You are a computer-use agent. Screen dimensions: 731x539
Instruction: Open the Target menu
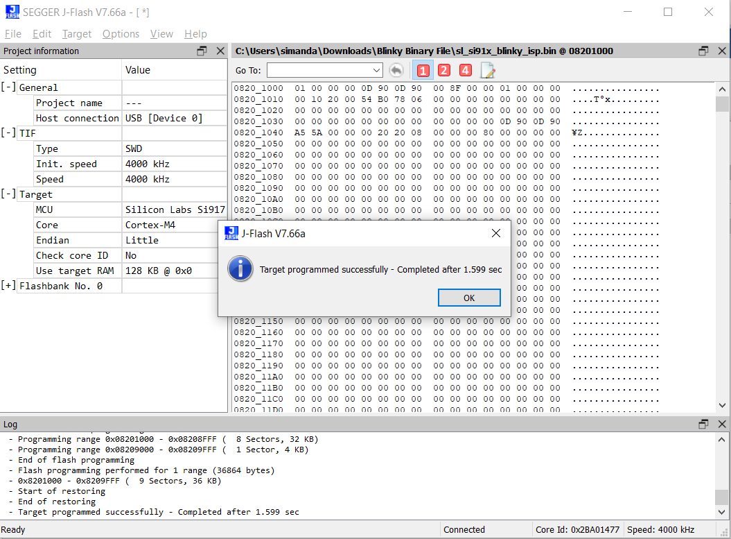coord(77,34)
